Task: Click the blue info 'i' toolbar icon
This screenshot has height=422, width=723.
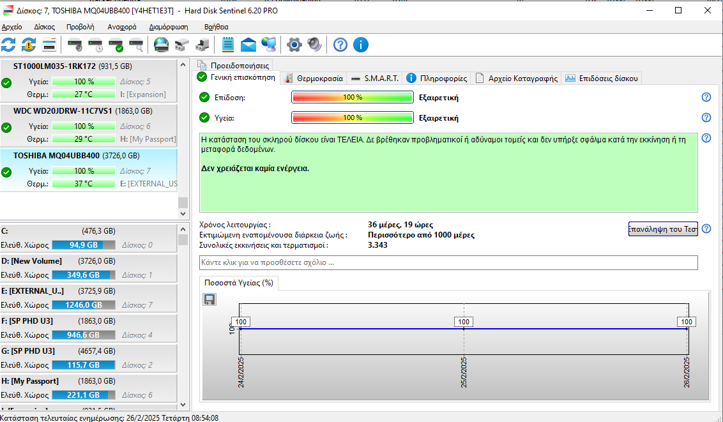Action: pos(361,45)
